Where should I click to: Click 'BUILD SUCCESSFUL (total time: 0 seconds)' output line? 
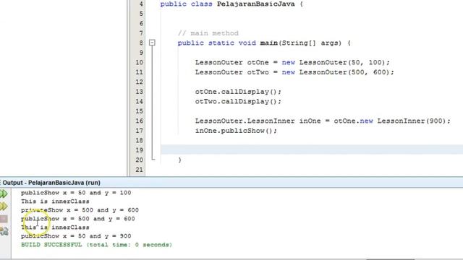[x=96, y=245]
